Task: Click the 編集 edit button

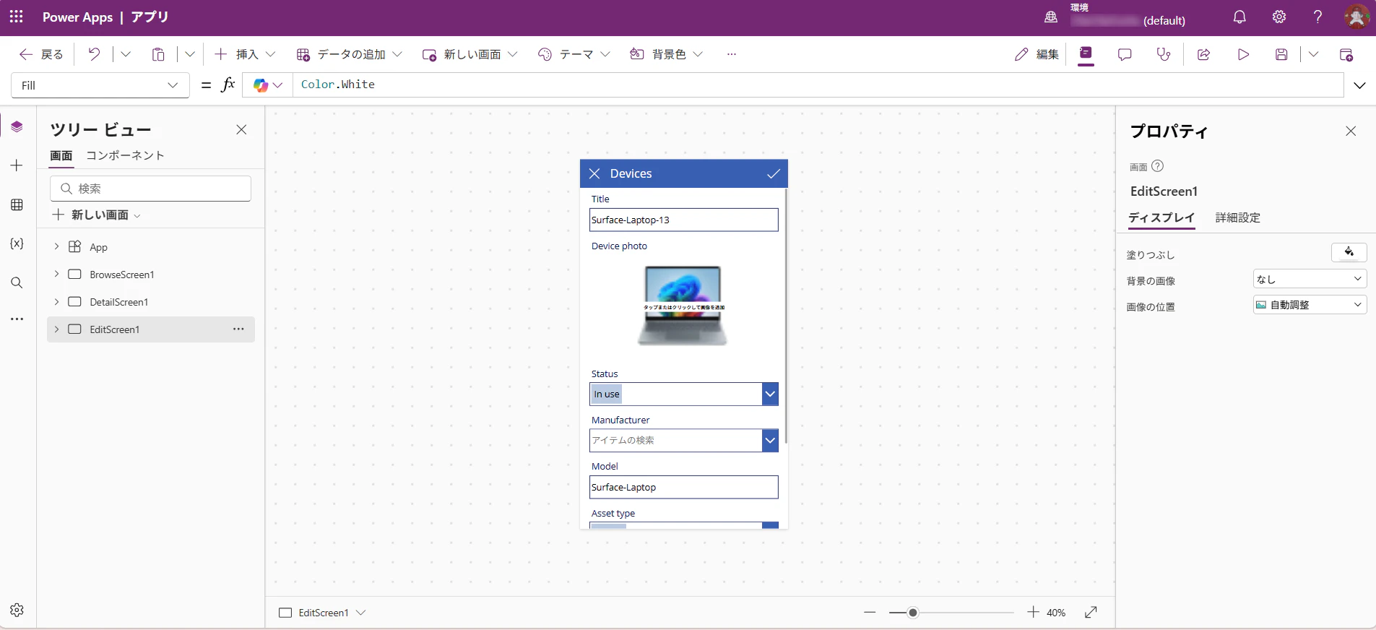Action: 1037,54
